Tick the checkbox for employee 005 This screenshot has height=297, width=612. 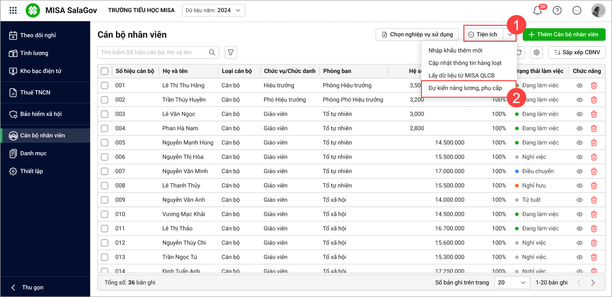pos(104,143)
